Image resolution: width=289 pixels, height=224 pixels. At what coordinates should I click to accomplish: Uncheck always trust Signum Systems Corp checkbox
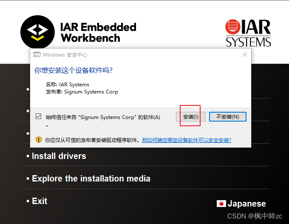(x=38, y=116)
